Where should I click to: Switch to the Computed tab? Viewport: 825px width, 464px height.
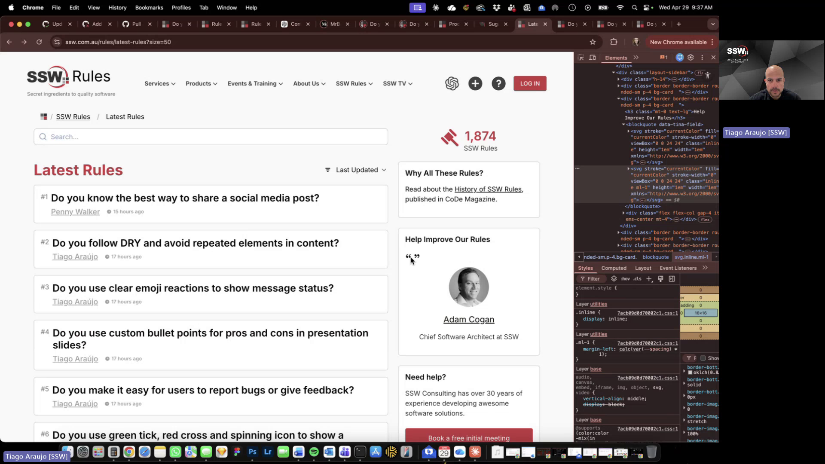pyautogui.click(x=614, y=268)
